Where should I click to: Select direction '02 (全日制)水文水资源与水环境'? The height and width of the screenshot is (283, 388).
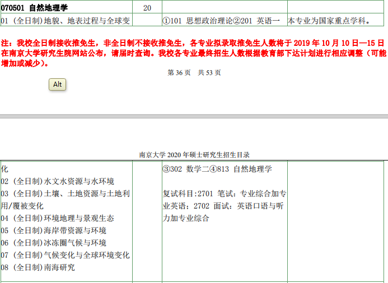click(58, 181)
